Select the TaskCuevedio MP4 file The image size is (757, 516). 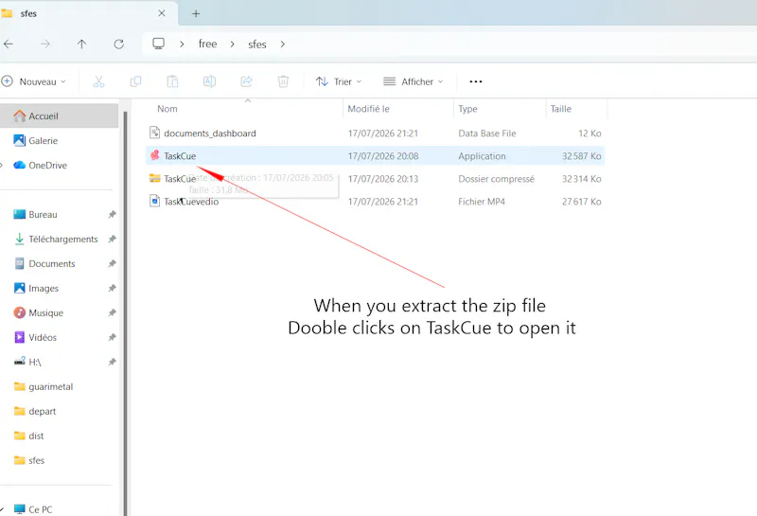[375, 202]
